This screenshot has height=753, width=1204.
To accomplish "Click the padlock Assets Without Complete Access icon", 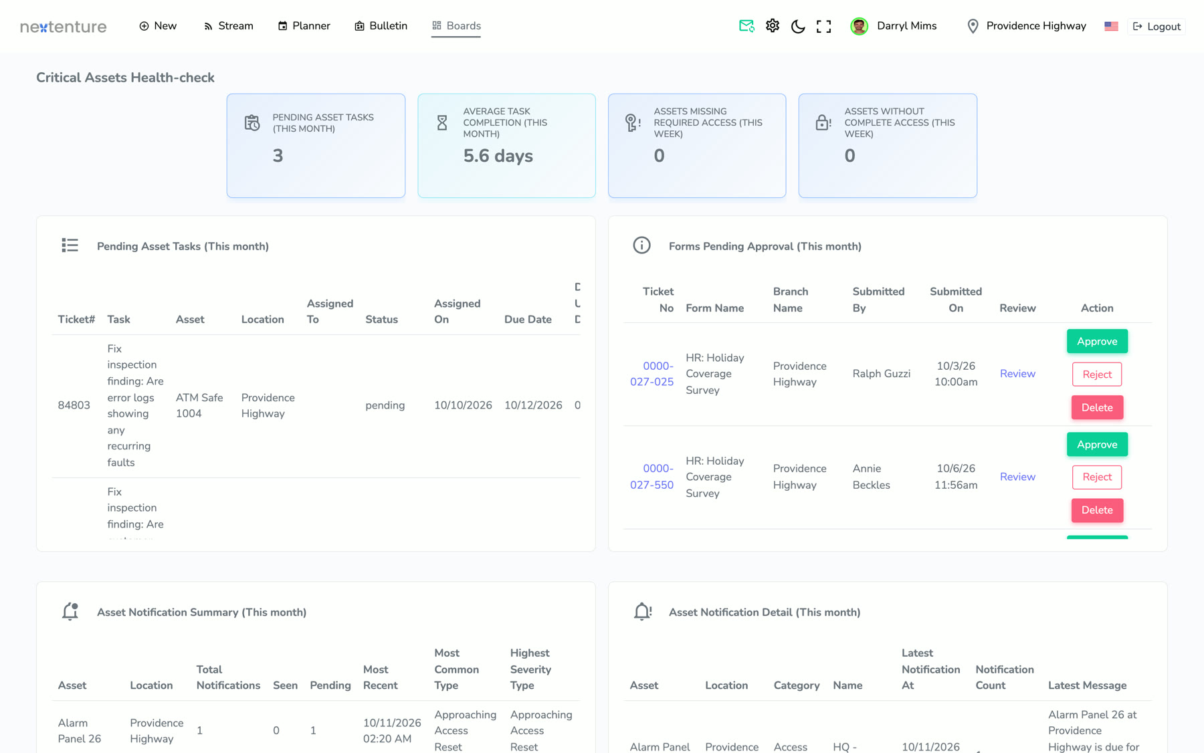I will (823, 123).
